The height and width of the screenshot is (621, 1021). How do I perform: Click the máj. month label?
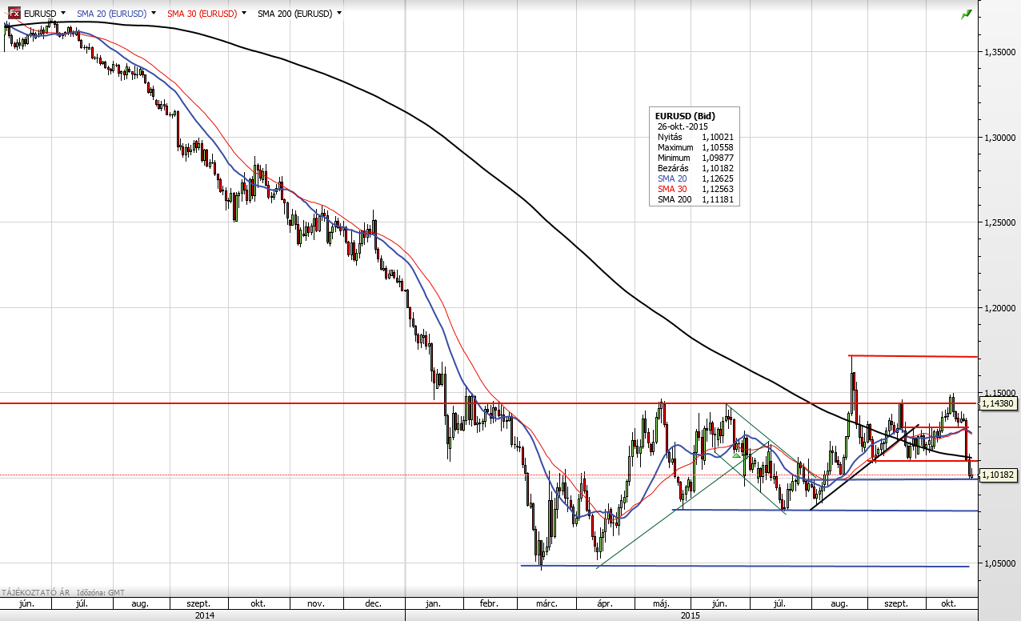[661, 604]
